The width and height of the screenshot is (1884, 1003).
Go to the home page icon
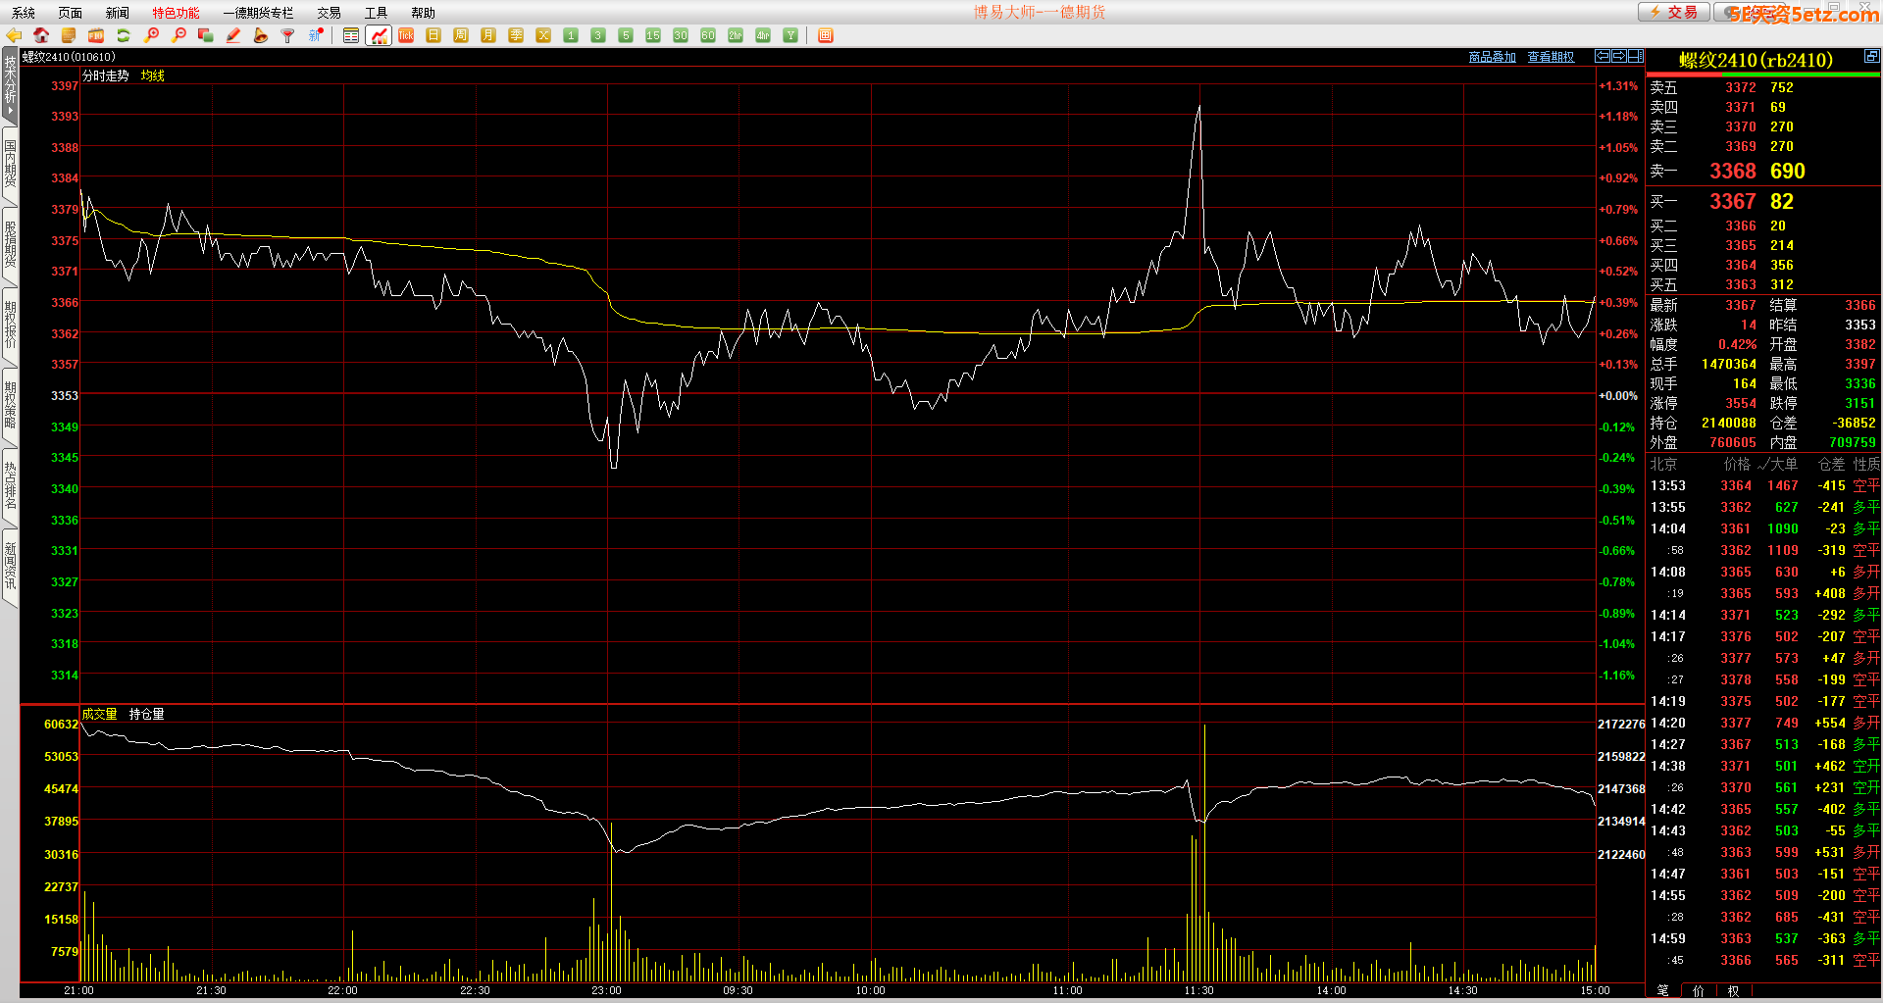coord(41,35)
